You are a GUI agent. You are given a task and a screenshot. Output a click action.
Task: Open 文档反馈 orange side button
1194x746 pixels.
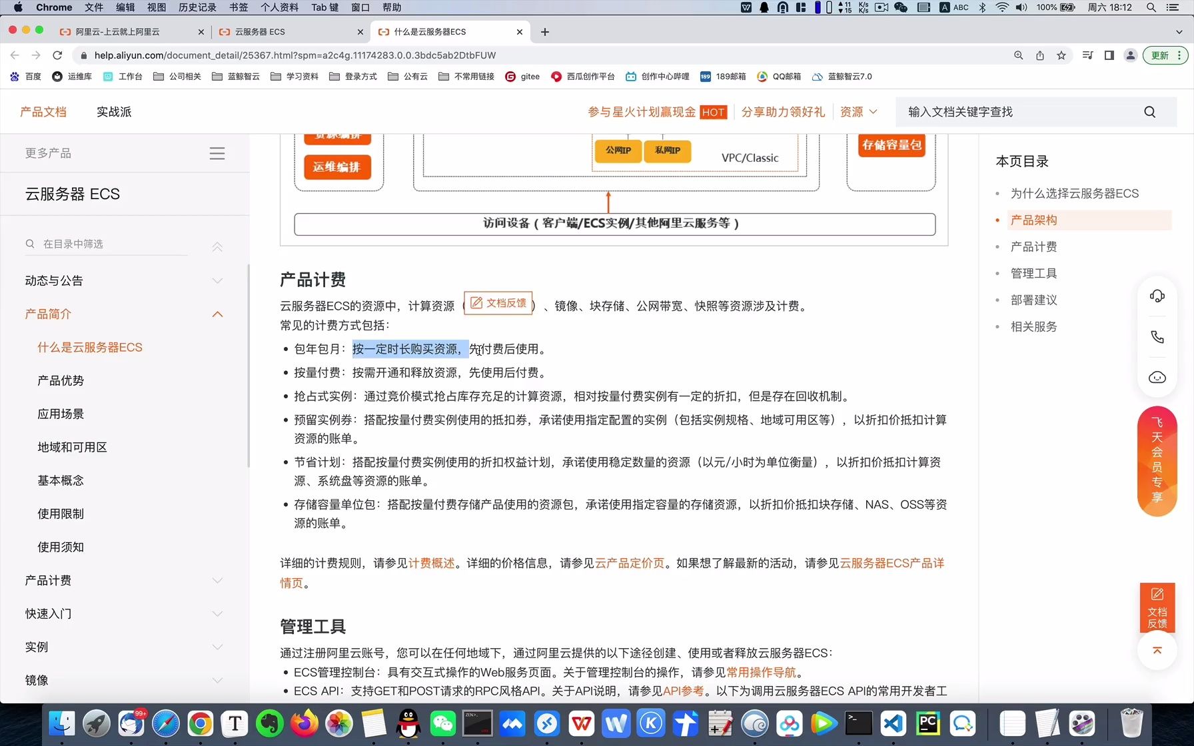pyautogui.click(x=1157, y=608)
